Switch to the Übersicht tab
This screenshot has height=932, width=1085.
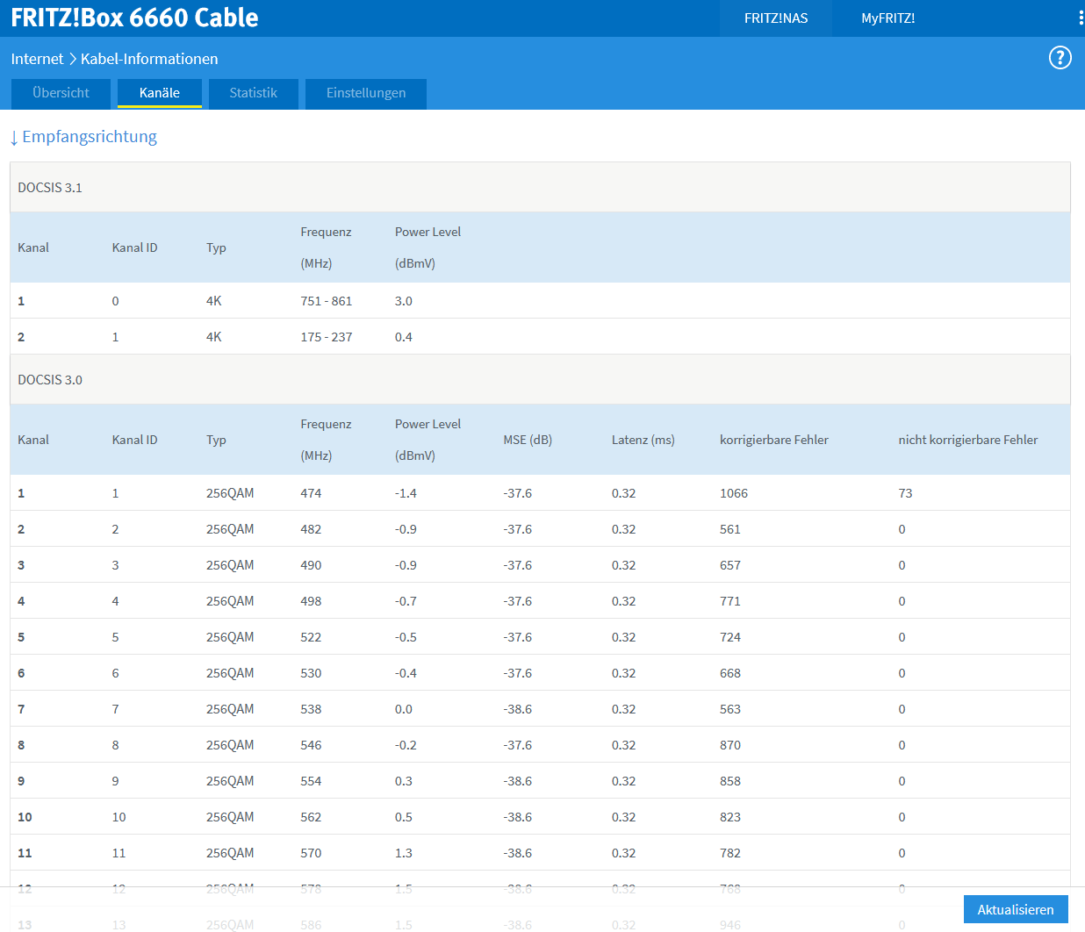tap(61, 93)
